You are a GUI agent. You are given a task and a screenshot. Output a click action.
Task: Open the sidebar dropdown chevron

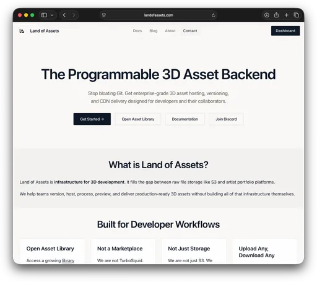click(x=52, y=15)
